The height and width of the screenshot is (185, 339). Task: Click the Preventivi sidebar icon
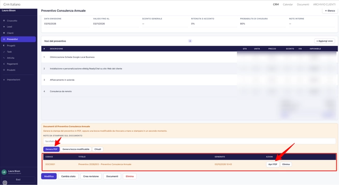click(4, 40)
